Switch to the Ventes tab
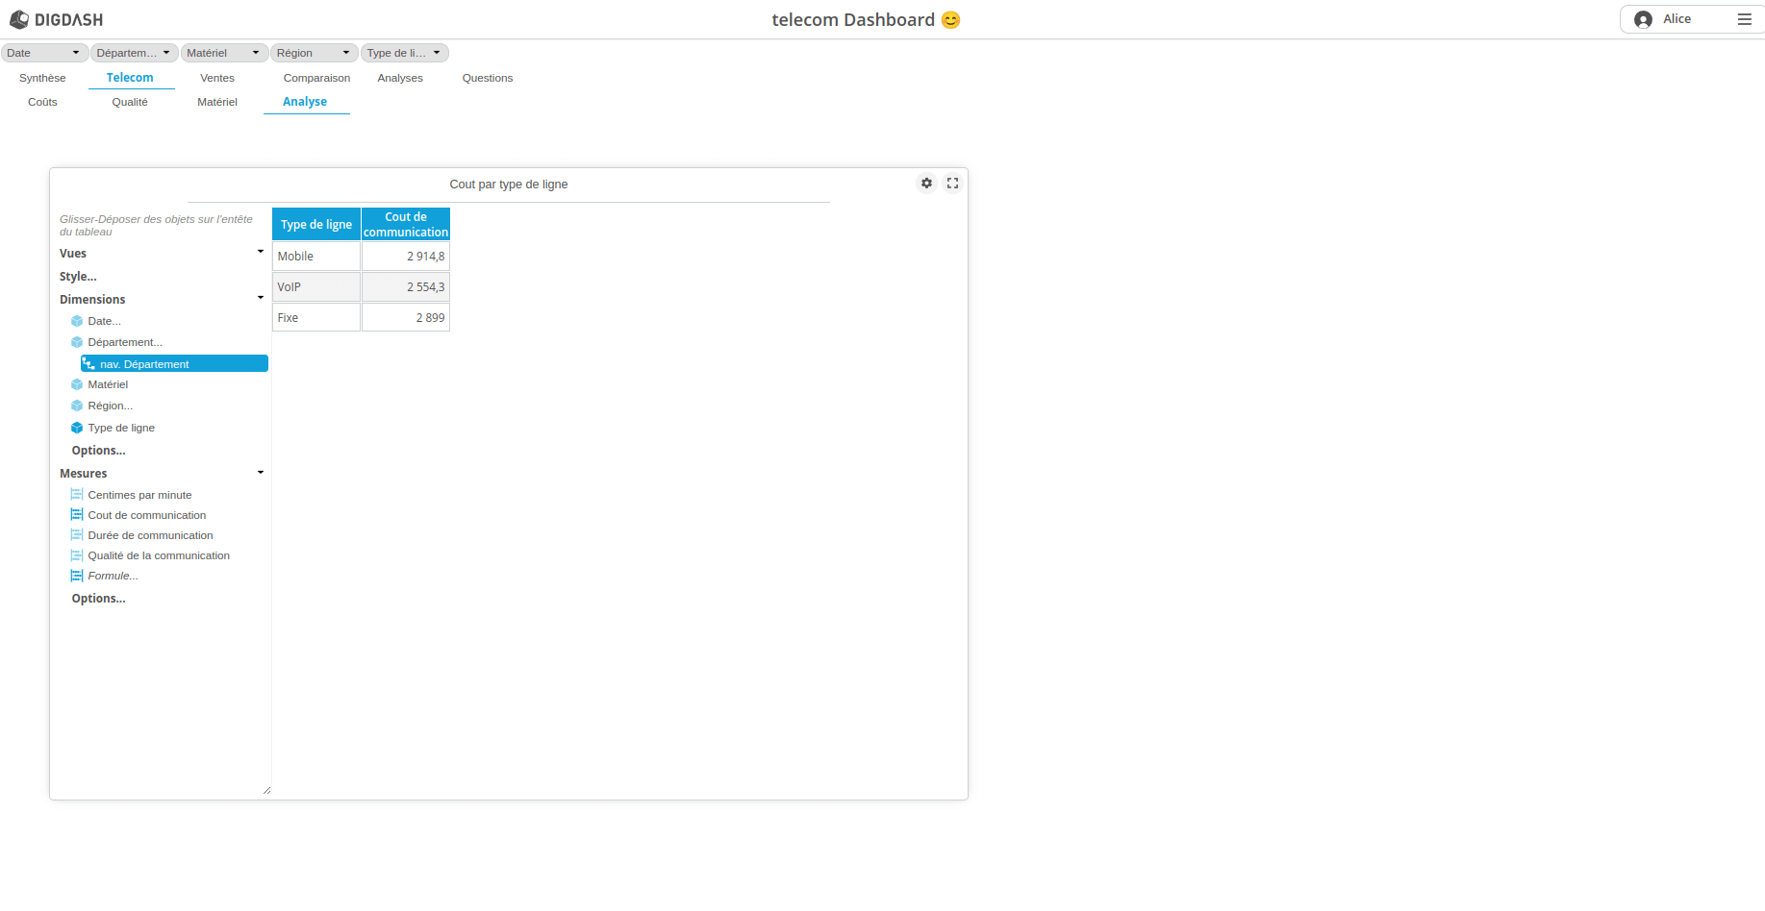1765x911 pixels. pyautogui.click(x=217, y=78)
